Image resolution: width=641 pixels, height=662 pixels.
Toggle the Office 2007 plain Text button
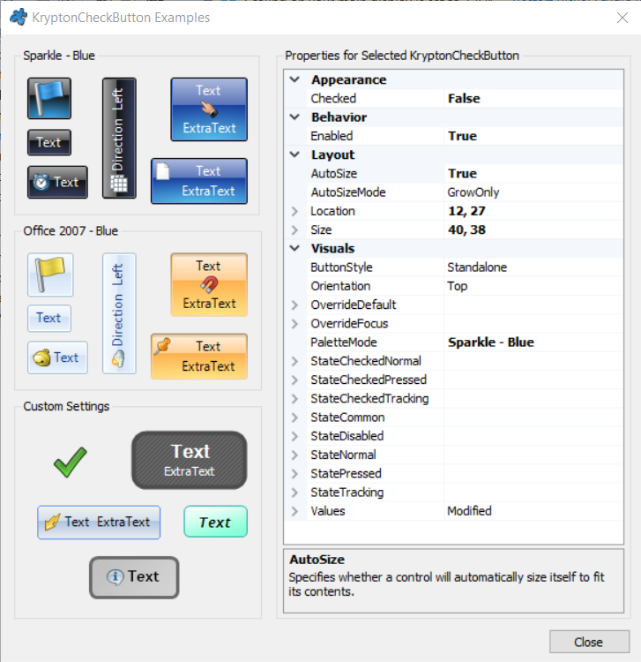49,318
